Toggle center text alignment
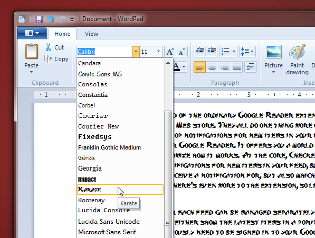The height and width of the screenshot is (238, 315). pos(212,67)
